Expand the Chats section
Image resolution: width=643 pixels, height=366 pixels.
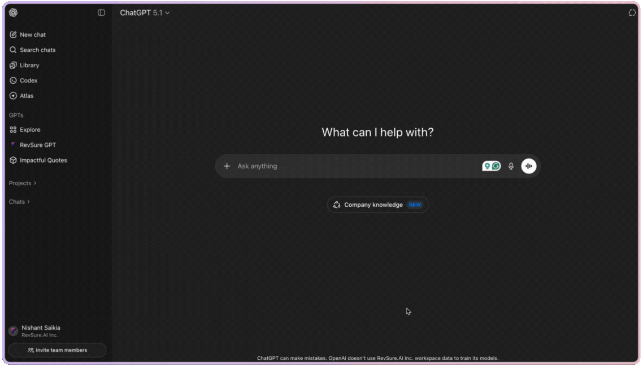pos(19,202)
